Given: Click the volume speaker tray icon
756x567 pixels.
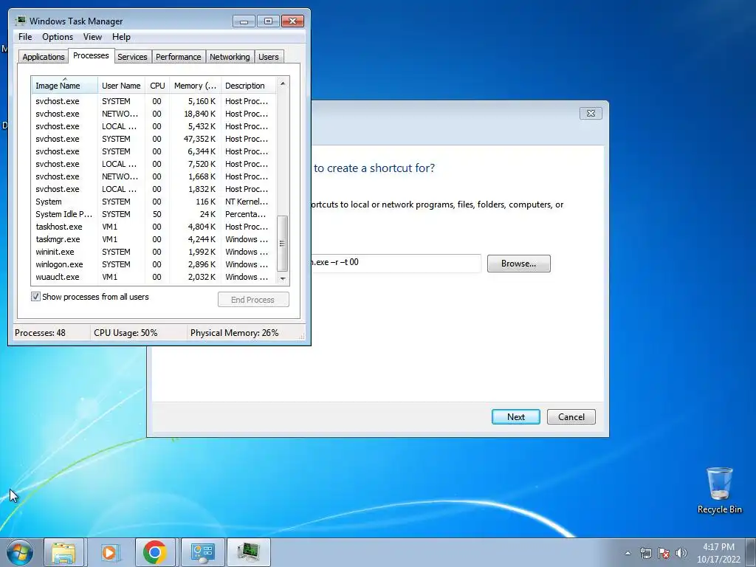Looking at the screenshot, I should pos(681,553).
